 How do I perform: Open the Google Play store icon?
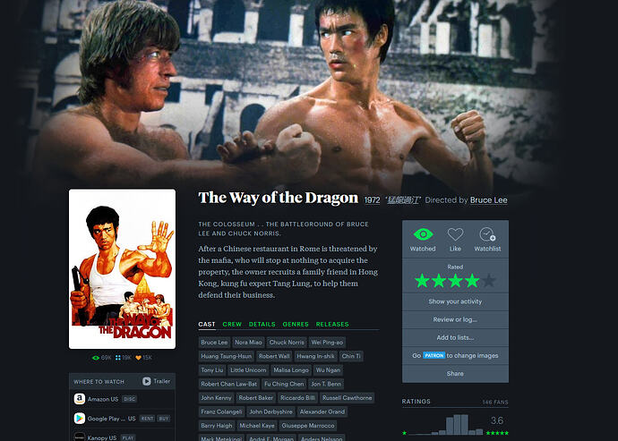(x=80, y=418)
